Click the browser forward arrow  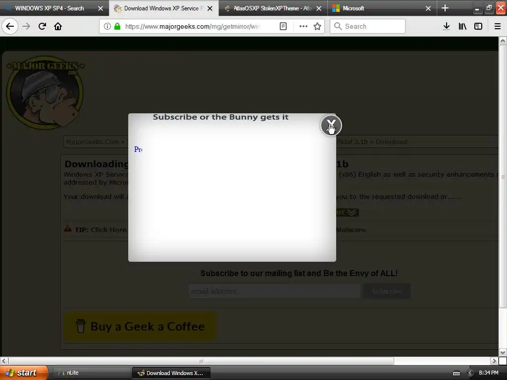(26, 26)
